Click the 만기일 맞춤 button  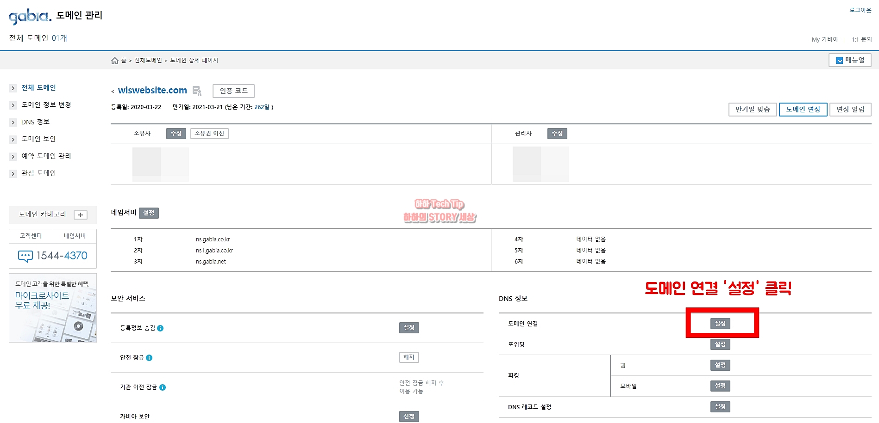pyautogui.click(x=753, y=110)
